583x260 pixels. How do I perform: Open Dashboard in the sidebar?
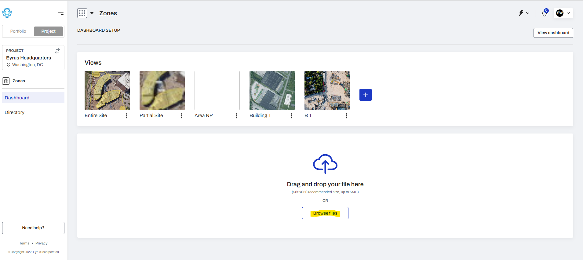coord(33,98)
